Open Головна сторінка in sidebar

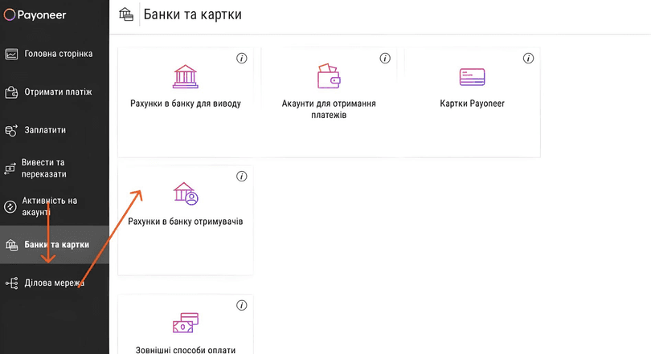[58, 54]
